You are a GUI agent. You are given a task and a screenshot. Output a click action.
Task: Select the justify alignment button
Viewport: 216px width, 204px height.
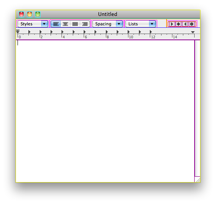(x=75, y=24)
